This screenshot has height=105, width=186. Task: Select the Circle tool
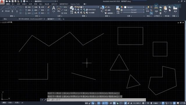[12, 9]
